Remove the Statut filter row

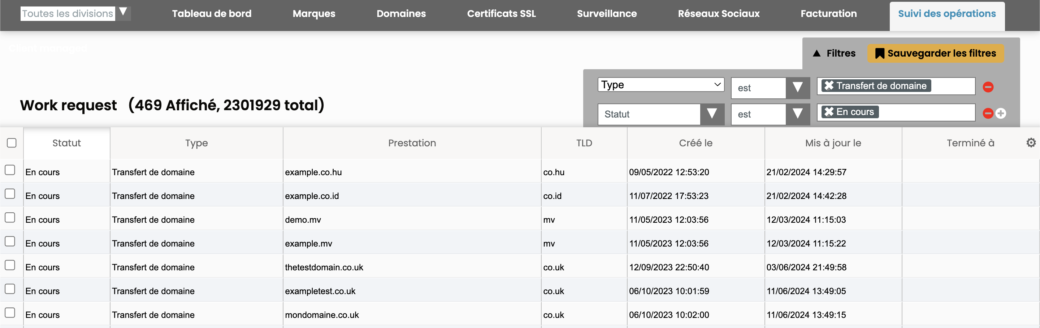click(988, 114)
